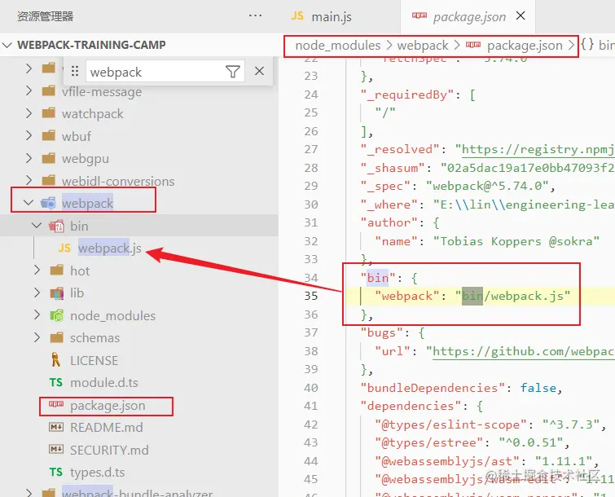Click line number 27 in the gutter
Viewport: 615px width, 497px height.
(310, 149)
